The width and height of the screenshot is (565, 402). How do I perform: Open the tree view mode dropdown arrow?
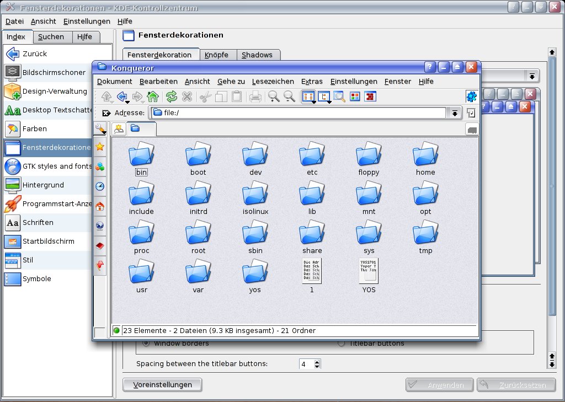329,103
